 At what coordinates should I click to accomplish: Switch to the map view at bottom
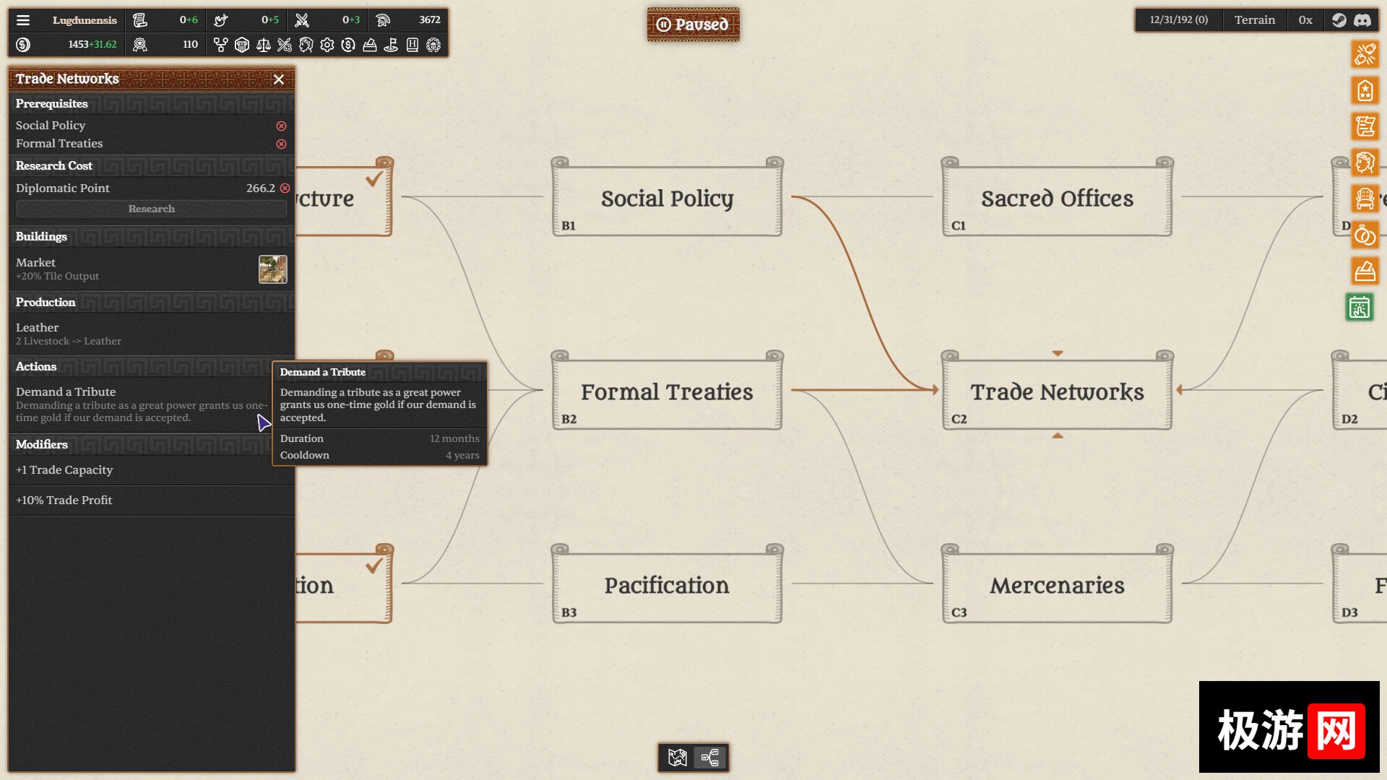click(x=677, y=758)
